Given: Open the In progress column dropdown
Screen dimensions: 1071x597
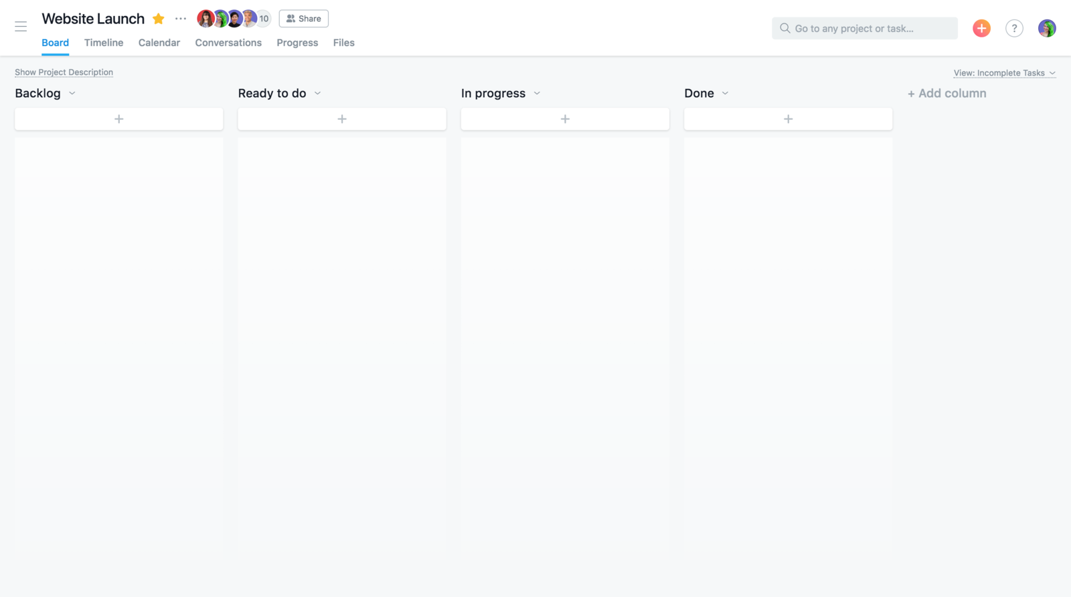Looking at the screenshot, I should tap(537, 94).
